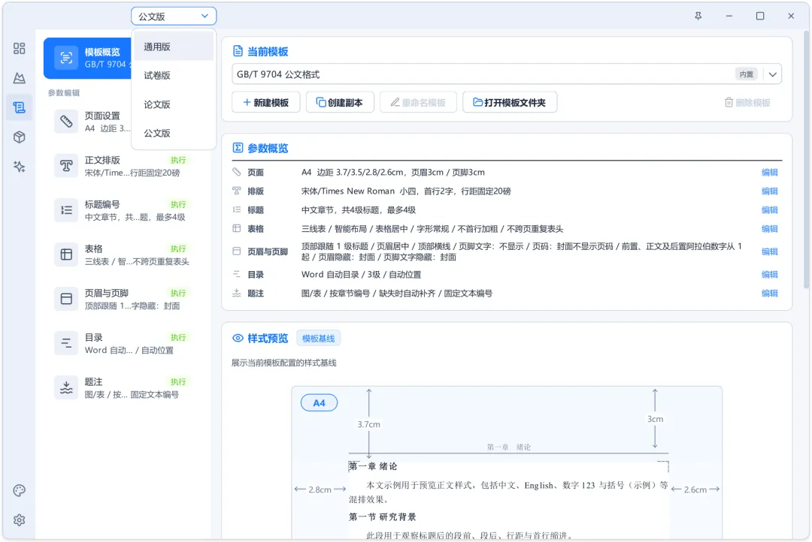
Task: Click the 模板基线 tag
Action: coord(319,339)
